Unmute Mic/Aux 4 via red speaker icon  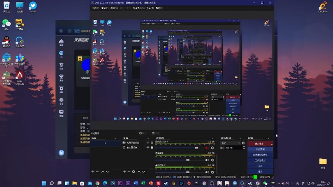[x=207, y=148]
